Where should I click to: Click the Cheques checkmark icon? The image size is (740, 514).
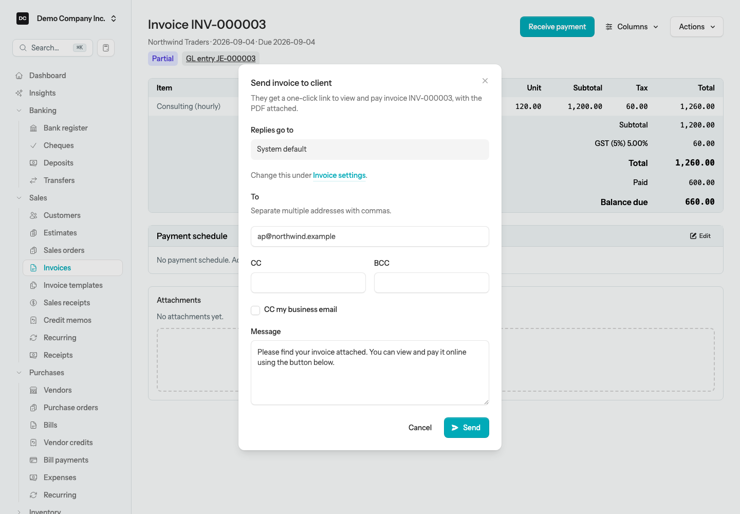click(x=33, y=145)
